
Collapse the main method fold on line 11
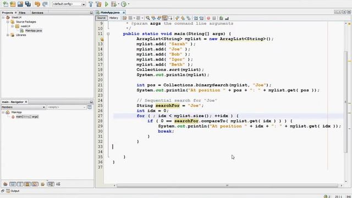click(108, 34)
